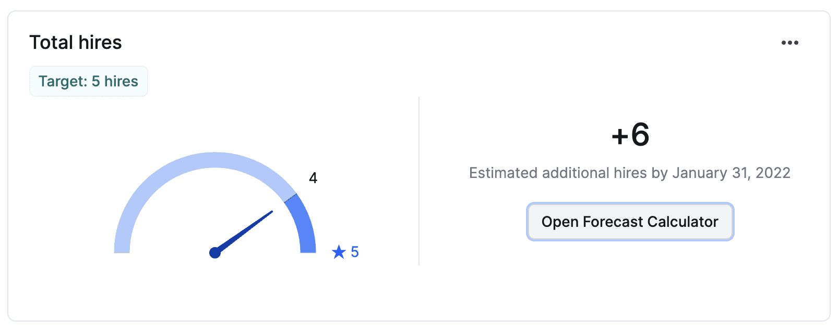Screen dimensions: 838x333
Task: Click the word 'hires' in the card title
Action: pos(100,43)
